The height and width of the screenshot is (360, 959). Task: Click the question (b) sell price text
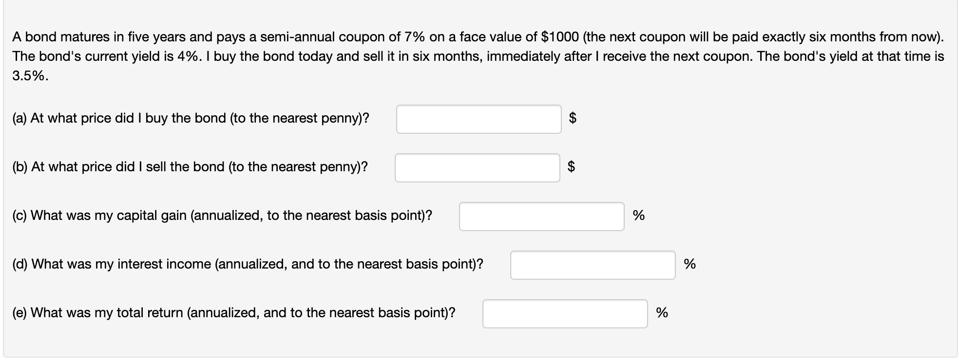tap(190, 167)
